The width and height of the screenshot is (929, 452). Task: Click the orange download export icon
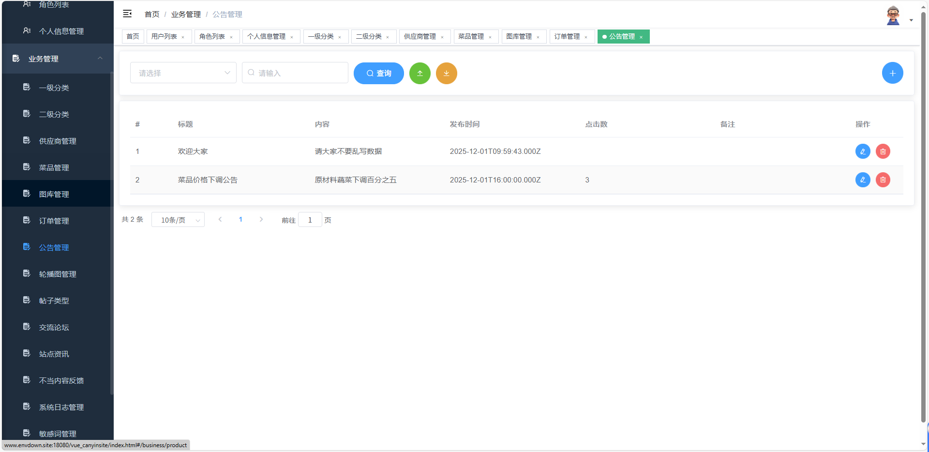point(446,73)
